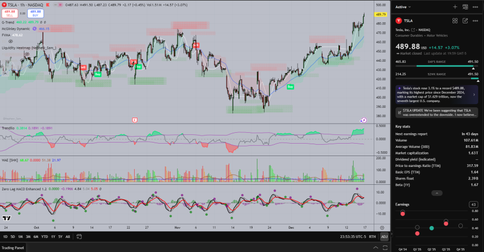
Task: Select the Trendilo indicator legend
Action: coord(8,128)
